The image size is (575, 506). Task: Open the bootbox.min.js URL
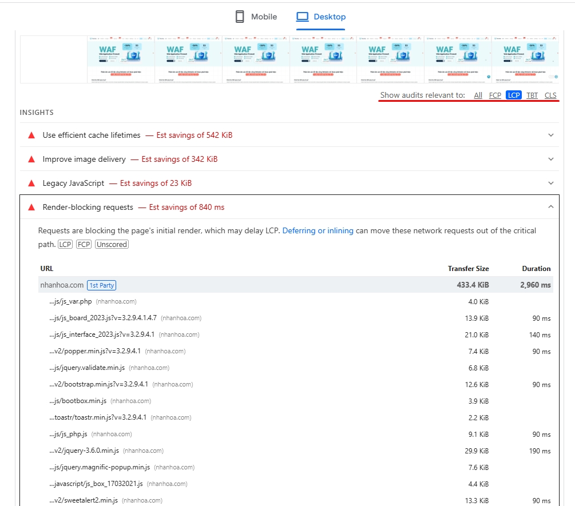pos(78,401)
